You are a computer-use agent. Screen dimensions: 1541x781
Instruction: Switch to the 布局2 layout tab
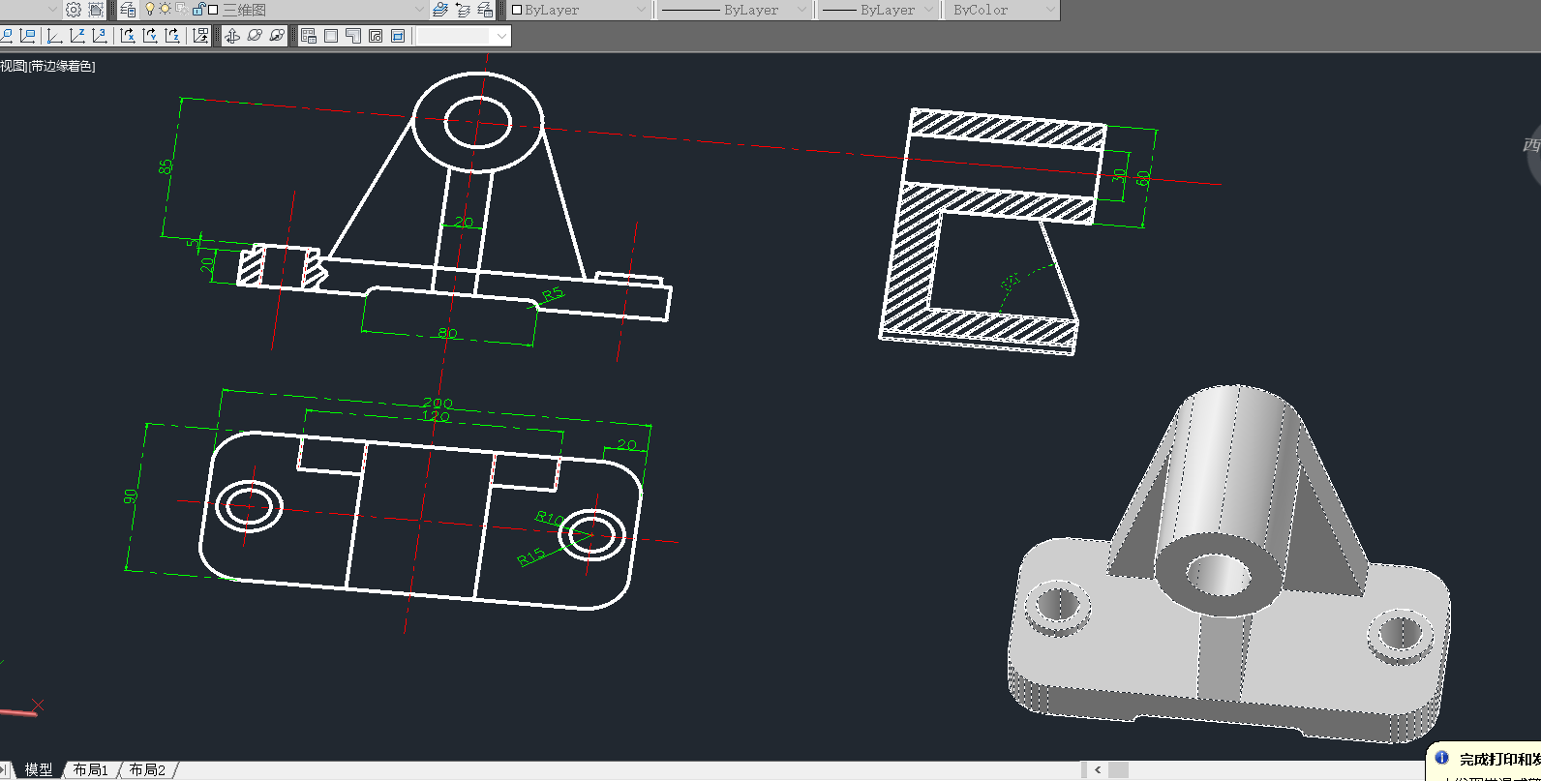(x=147, y=770)
